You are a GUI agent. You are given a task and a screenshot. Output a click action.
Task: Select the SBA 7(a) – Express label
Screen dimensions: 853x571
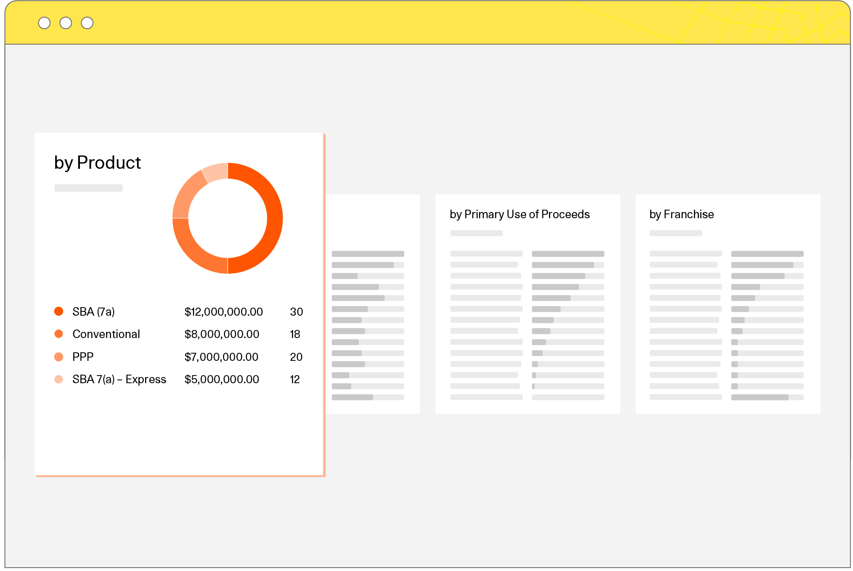(119, 379)
